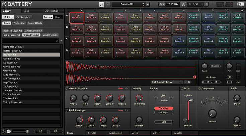
Task: Filter by the Sound Effects tag
Action: point(35,23)
